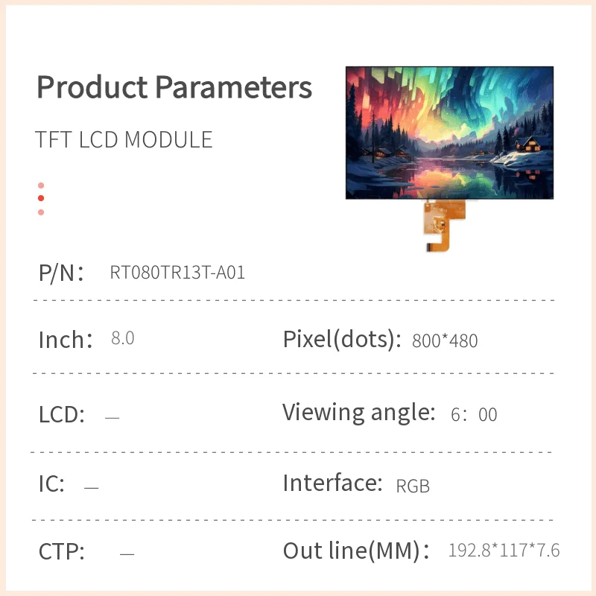596x596 pixels.
Task: Click the Product Parameters heading
Action: tap(174, 87)
